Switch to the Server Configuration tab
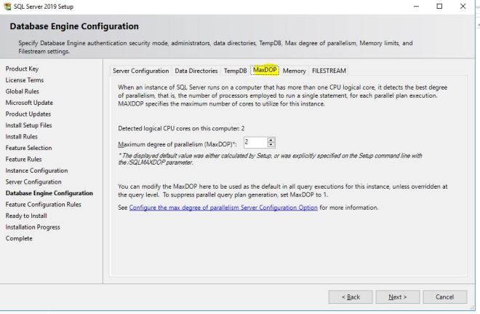This screenshot has width=480, height=314. 140,71
